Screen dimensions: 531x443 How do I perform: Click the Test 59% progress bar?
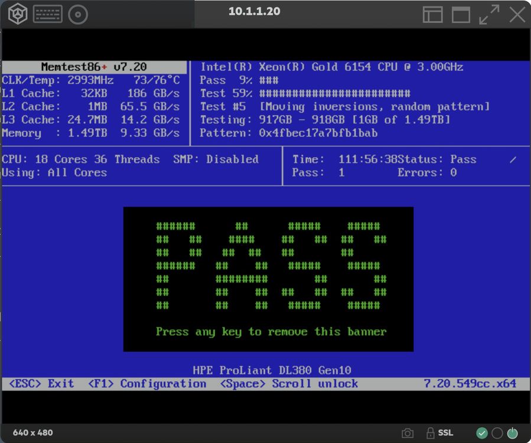coord(334,93)
